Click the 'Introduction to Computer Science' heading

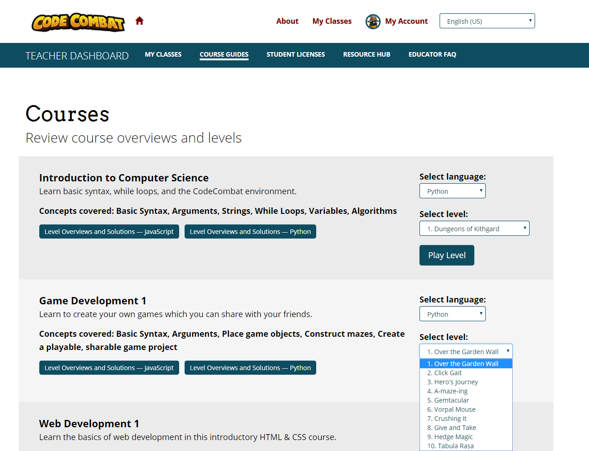tap(124, 178)
